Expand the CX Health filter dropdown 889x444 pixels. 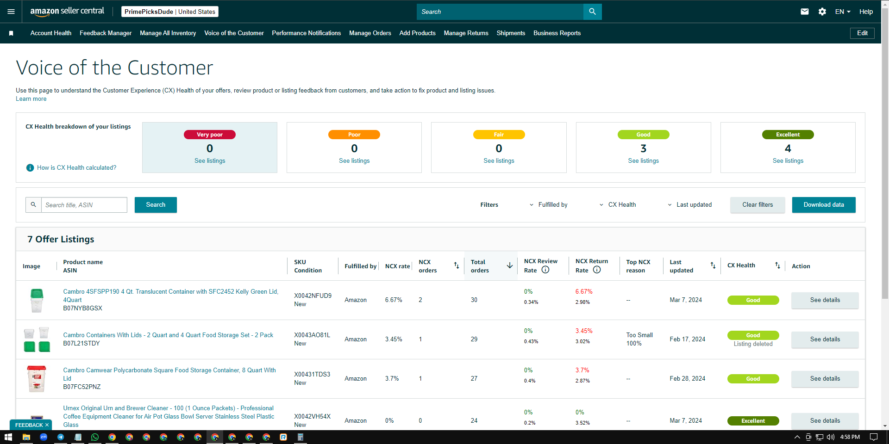tap(618, 204)
